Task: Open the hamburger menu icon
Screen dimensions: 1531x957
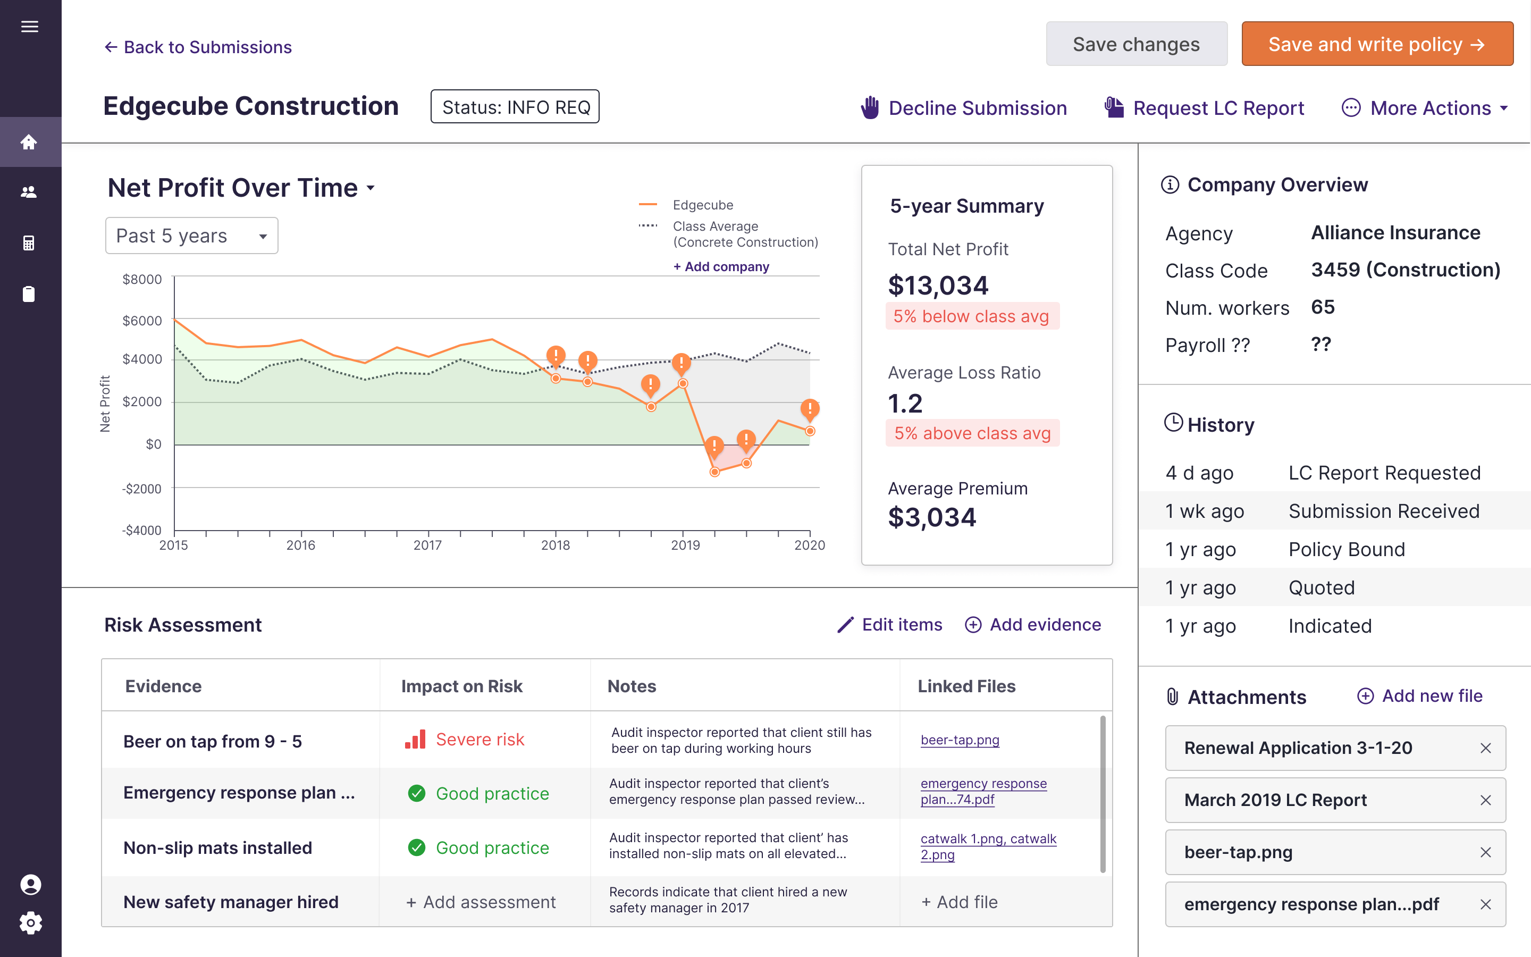Action: click(x=30, y=27)
